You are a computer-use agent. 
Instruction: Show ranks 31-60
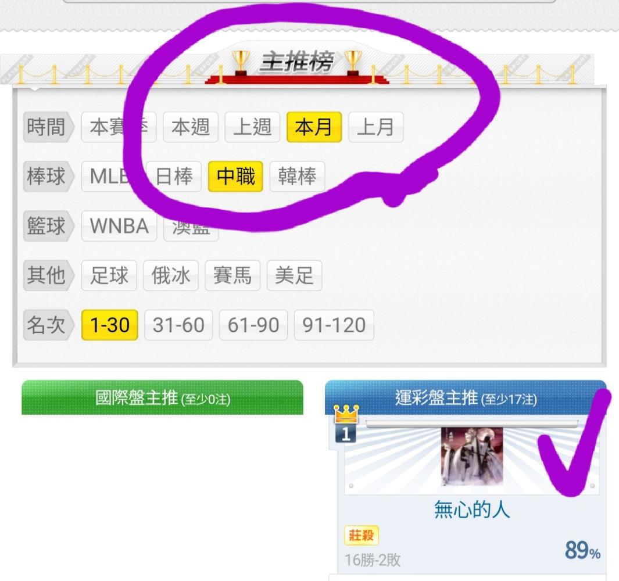tap(178, 325)
